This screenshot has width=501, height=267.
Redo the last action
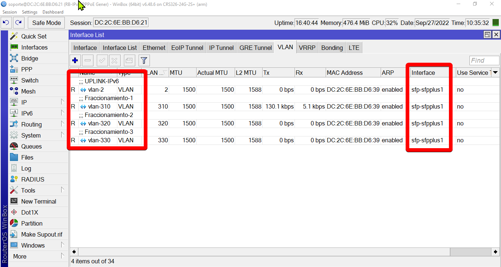18,22
